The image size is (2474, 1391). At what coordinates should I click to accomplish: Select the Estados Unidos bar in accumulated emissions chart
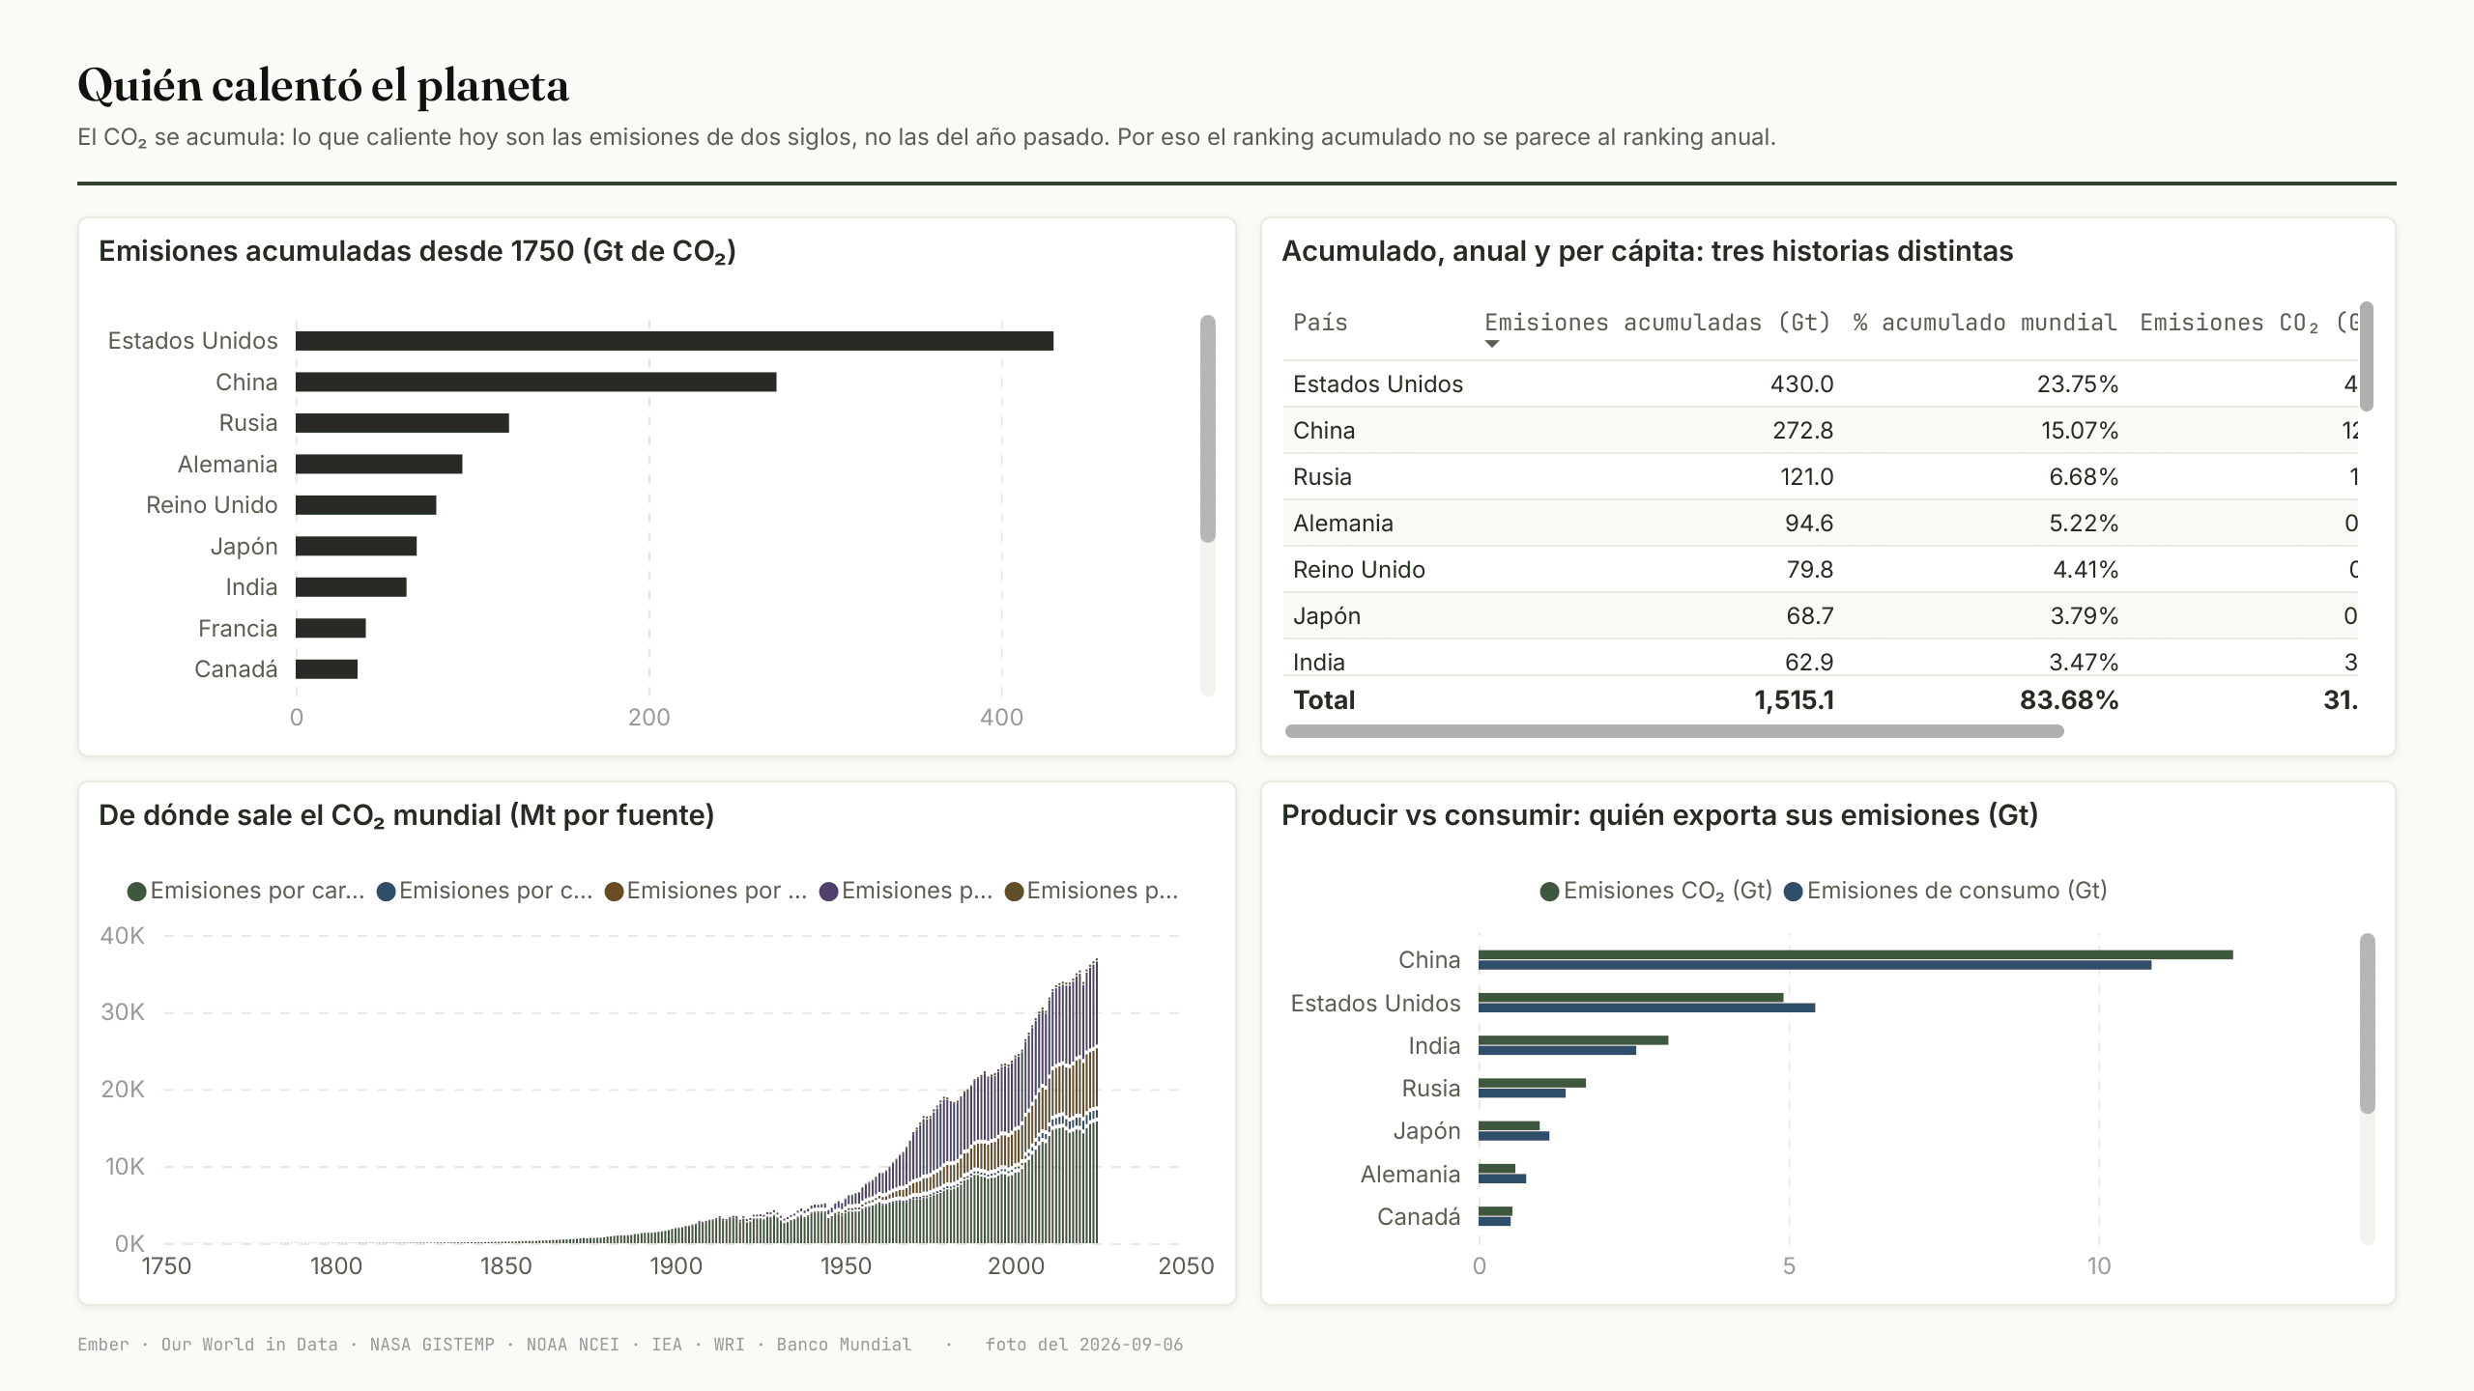675,341
